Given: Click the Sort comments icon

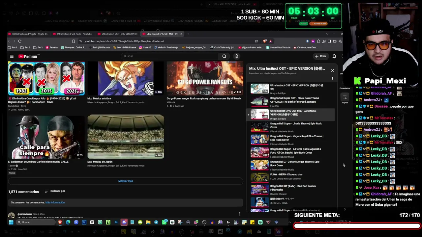Looking at the screenshot, I should [x=46, y=191].
